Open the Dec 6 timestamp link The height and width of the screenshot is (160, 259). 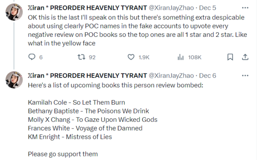click(x=208, y=76)
